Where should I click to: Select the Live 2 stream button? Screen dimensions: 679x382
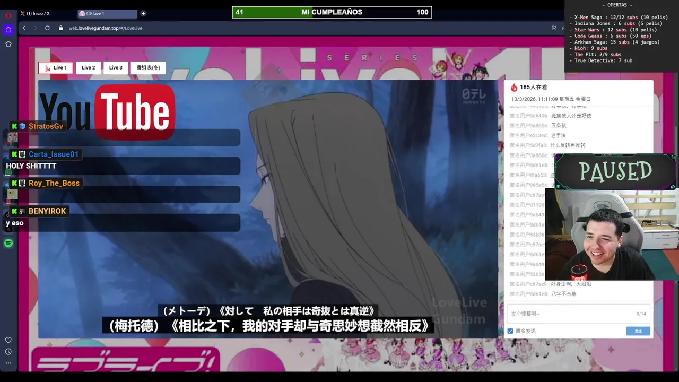[88, 68]
